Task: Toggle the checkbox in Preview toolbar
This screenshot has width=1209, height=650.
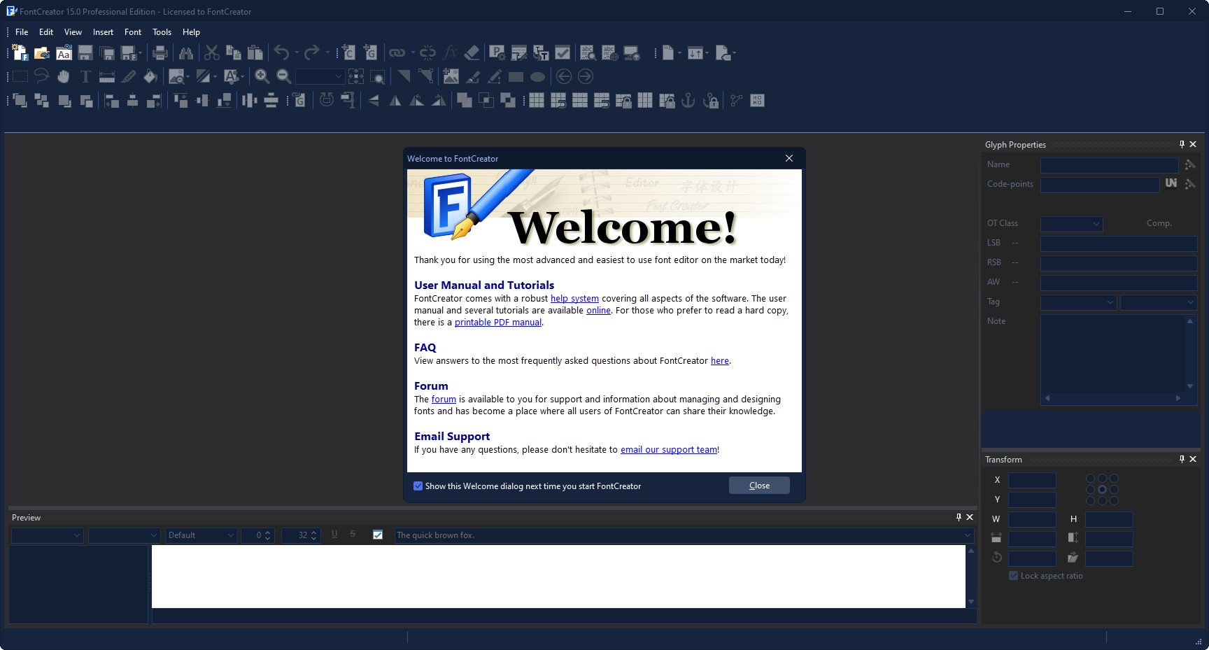Action: (x=378, y=535)
